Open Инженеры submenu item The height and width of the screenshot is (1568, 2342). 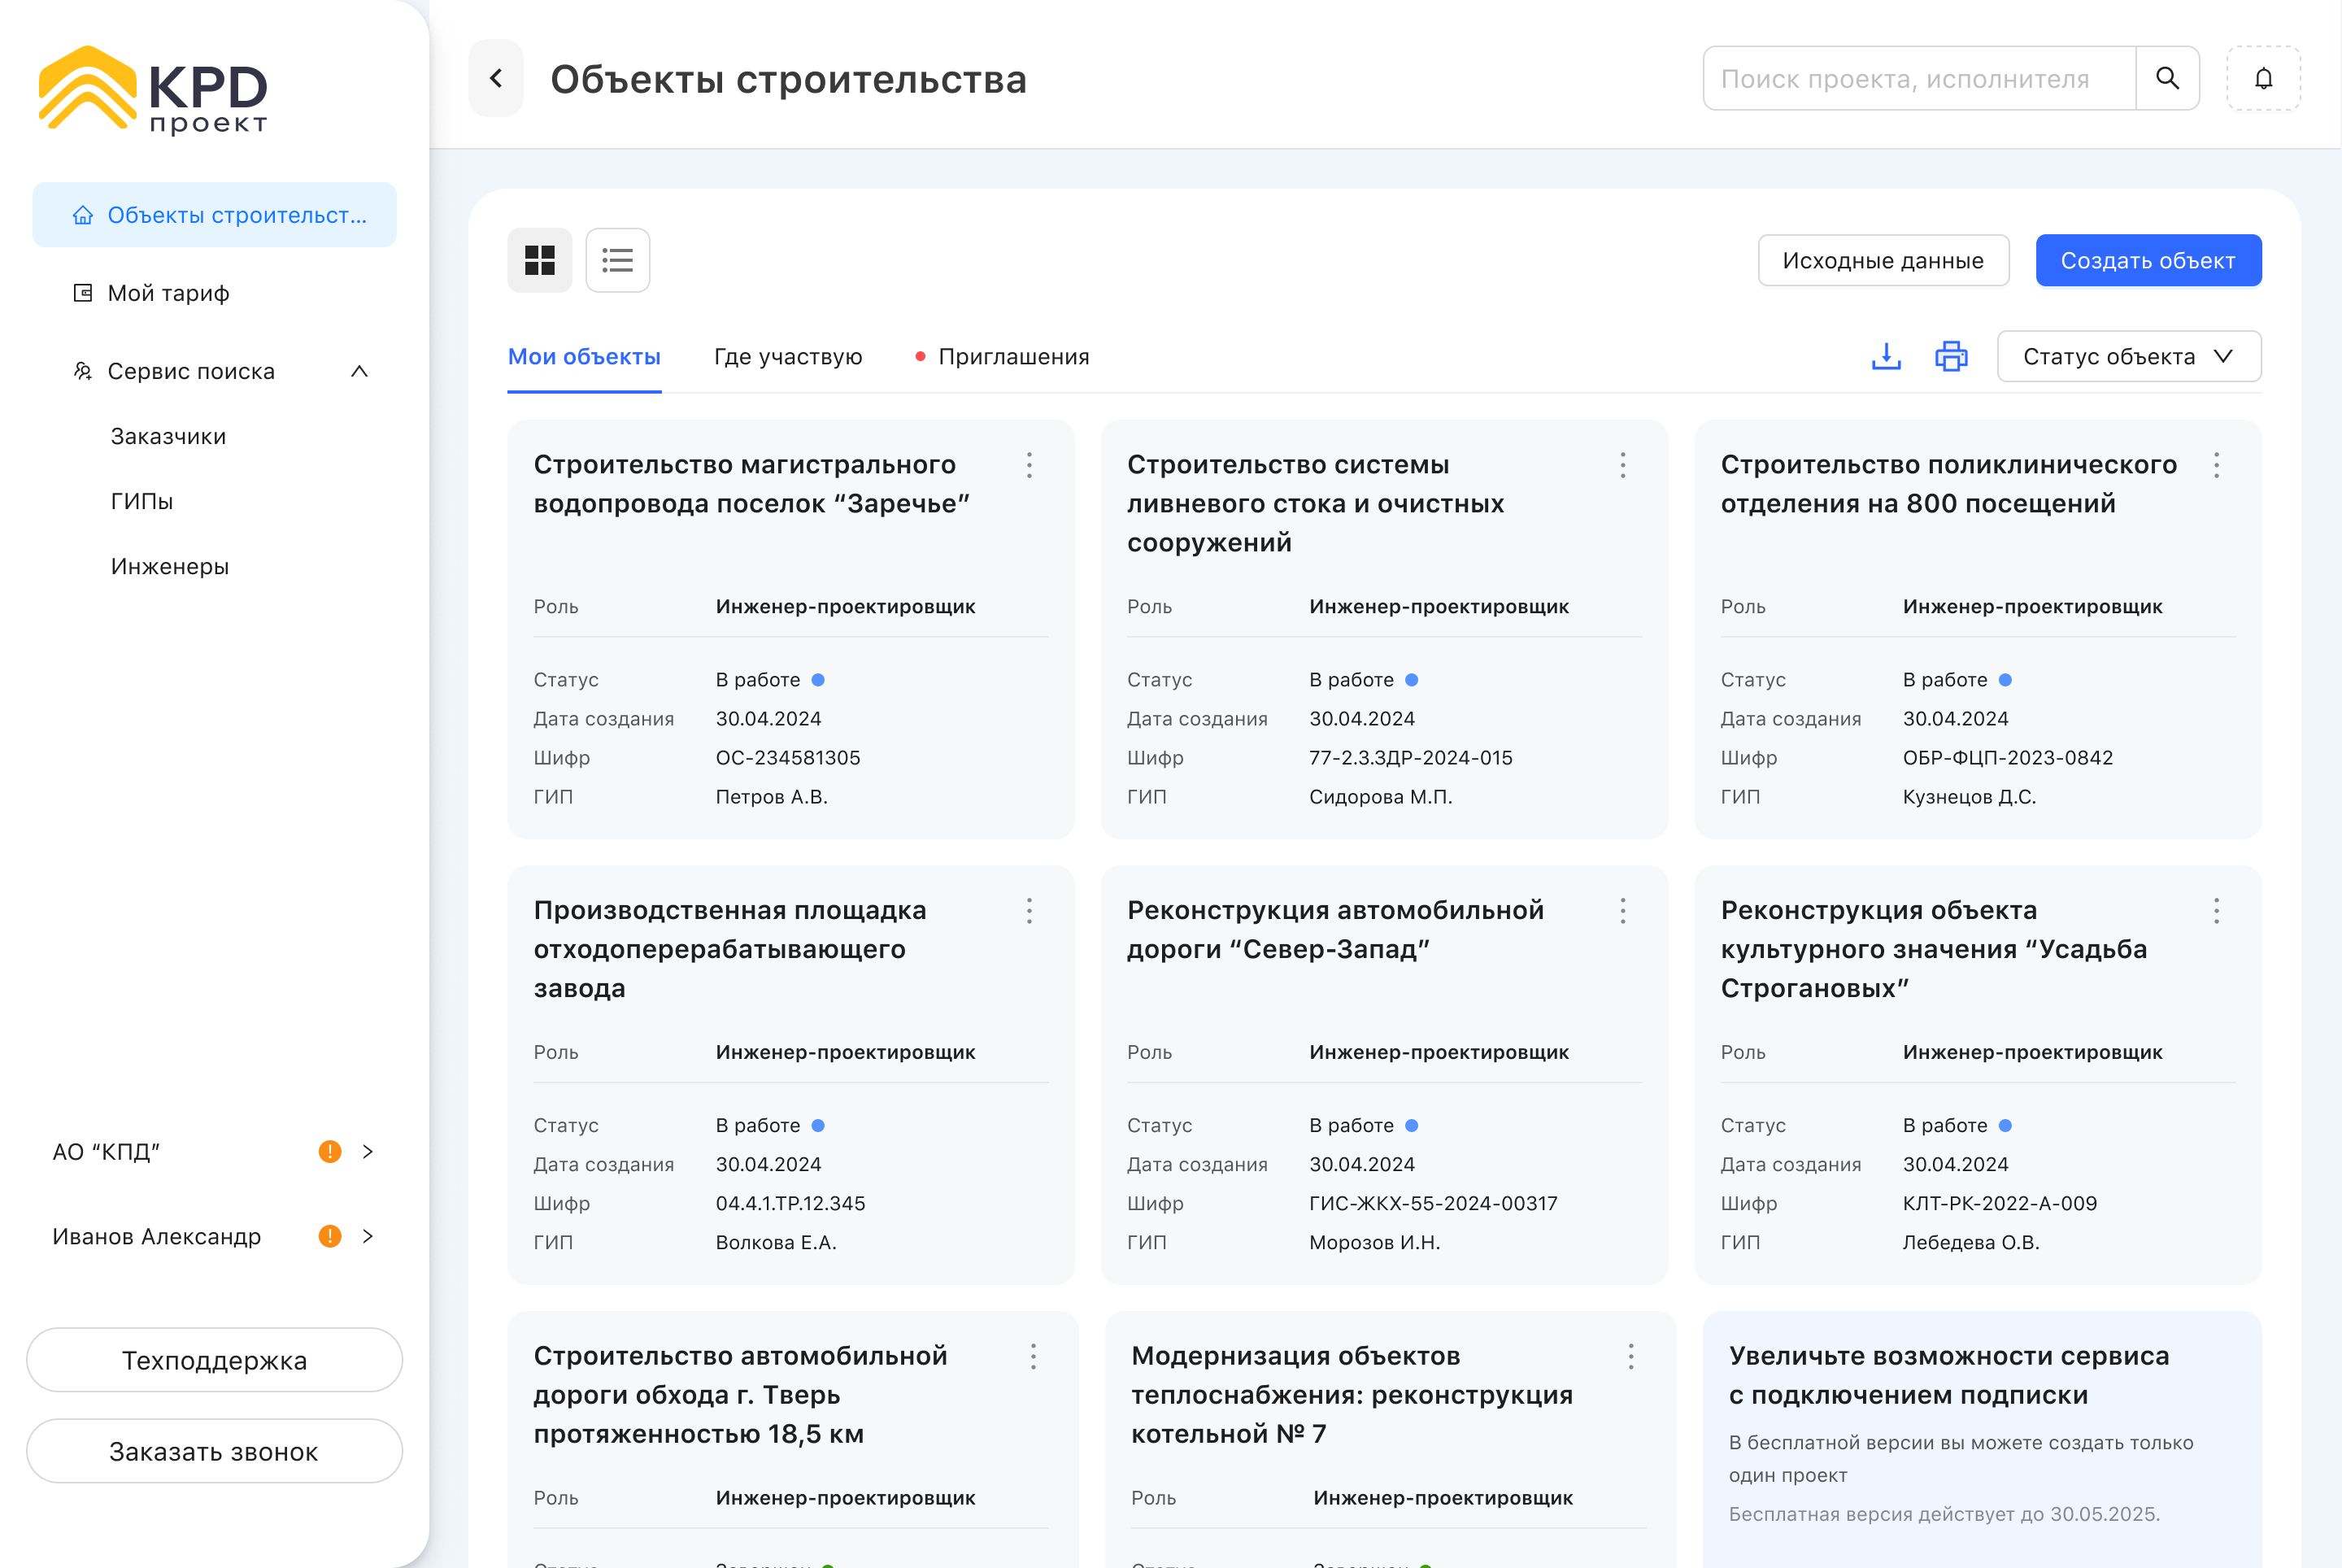pos(170,567)
